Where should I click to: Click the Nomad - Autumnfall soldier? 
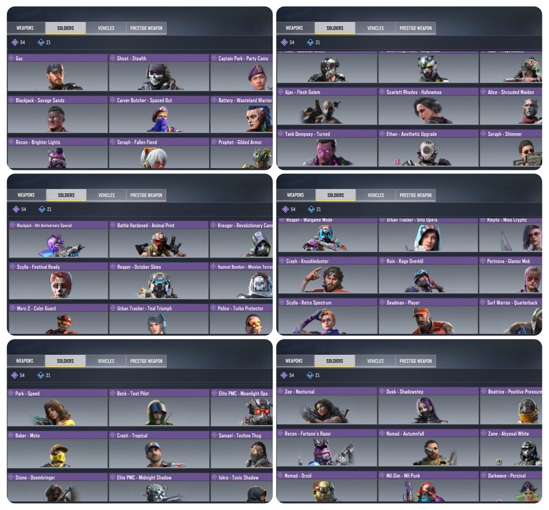[x=428, y=448]
